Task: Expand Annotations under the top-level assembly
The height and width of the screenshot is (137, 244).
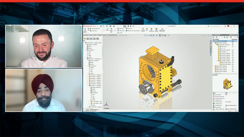Action: pos(86,50)
